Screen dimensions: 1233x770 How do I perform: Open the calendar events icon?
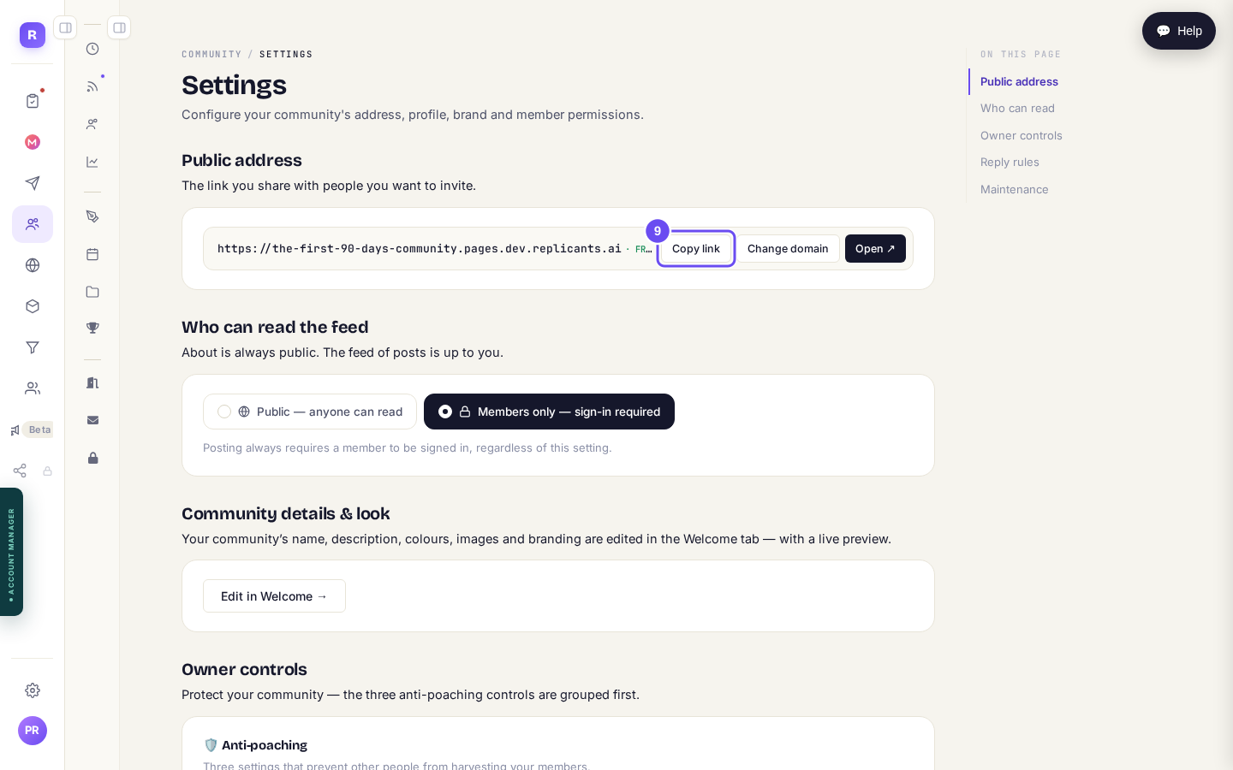coord(92,254)
